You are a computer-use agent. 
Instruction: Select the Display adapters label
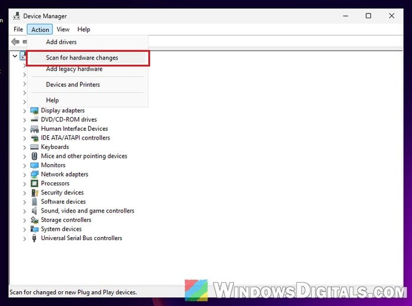(63, 110)
